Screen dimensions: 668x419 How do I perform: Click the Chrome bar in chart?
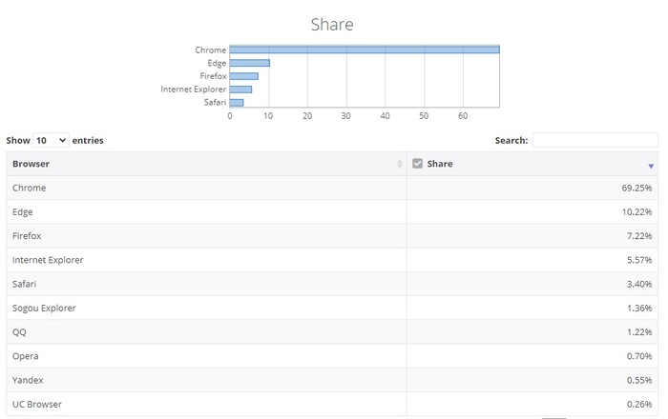coord(364,50)
